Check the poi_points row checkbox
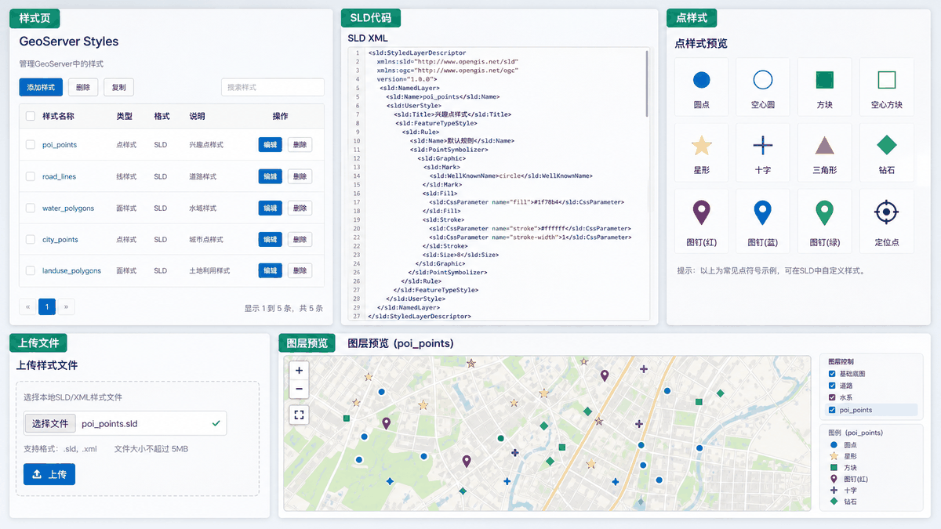 (31, 145)
